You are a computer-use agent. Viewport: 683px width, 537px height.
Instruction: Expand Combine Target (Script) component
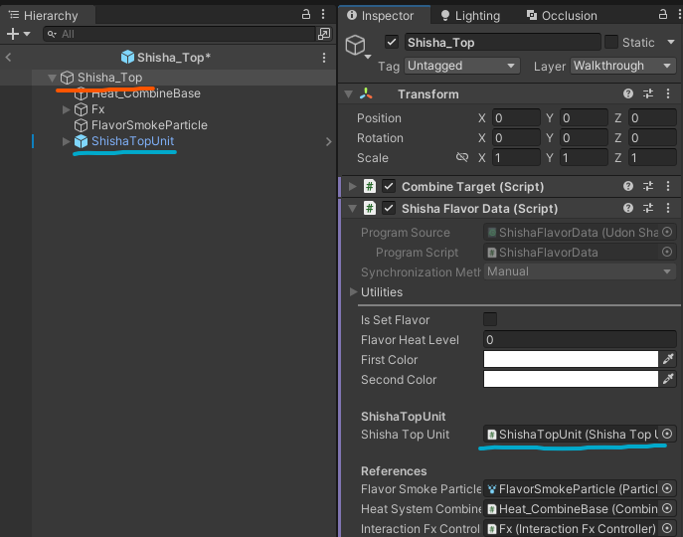pyautogui.click(x=352, y=187)
